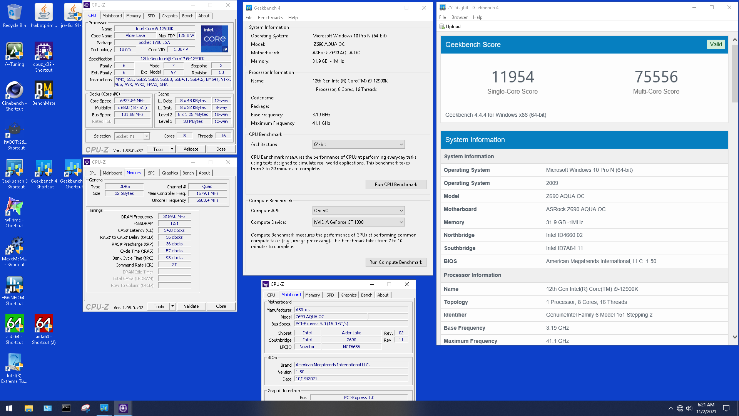Click the 75556 Multi-Core Score
Viewport: 739px width, 416px height.
656,77
